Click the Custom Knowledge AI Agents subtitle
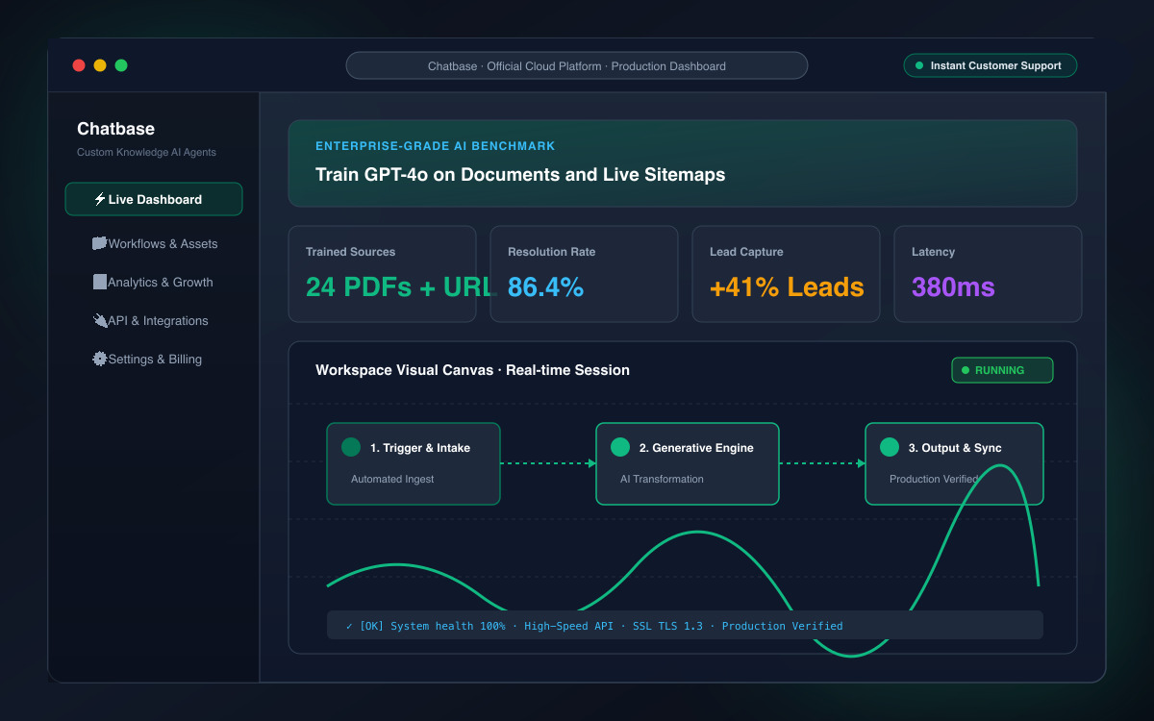The image size is (1154, 721). pyautogui.click(x=146, y=152)
